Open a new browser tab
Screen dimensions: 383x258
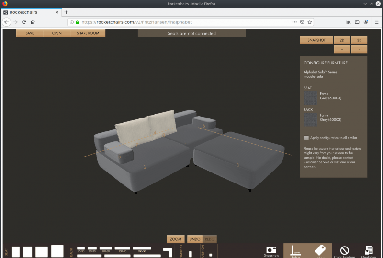pos(66,12)
